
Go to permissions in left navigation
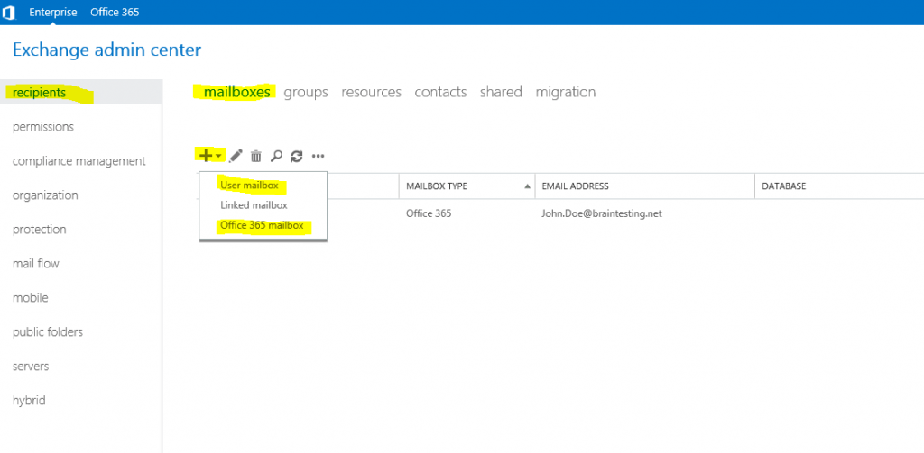(x=43, y=126)
